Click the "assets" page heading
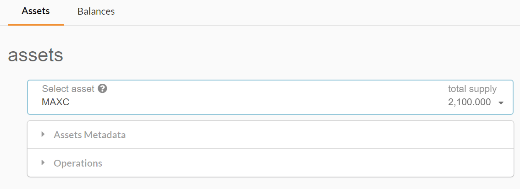 click(x=35, y=55)
